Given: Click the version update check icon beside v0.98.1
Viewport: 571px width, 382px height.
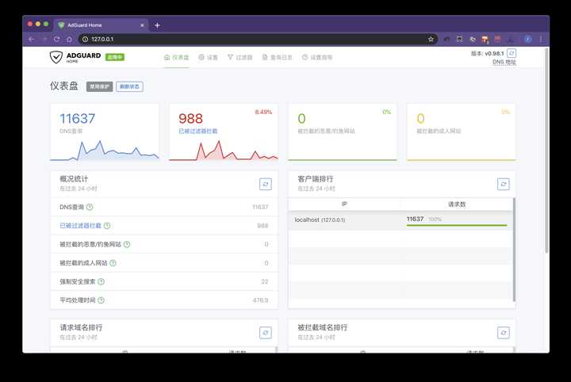Looking at the screenshot, I should tap(512, 53).
